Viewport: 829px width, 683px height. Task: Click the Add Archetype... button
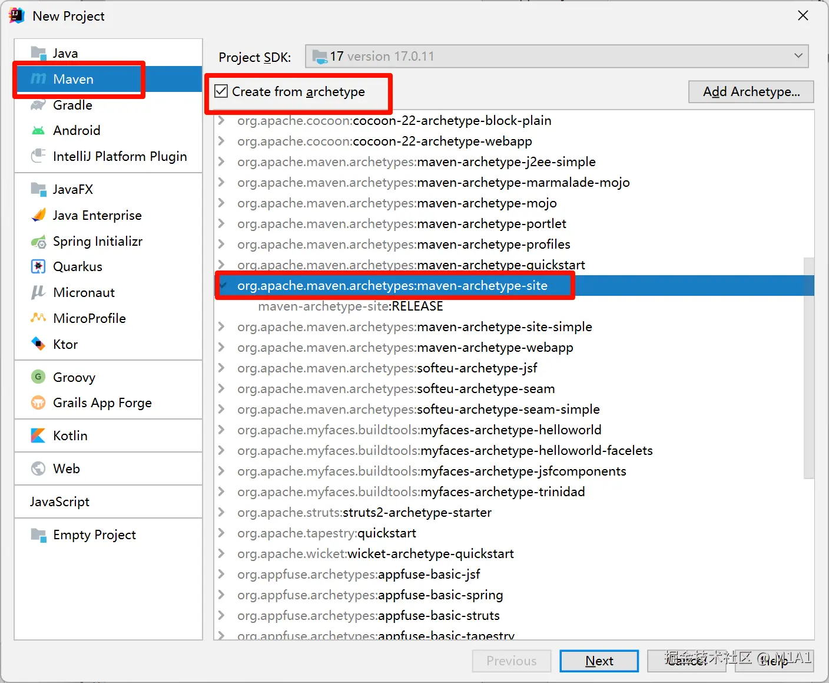751,91
